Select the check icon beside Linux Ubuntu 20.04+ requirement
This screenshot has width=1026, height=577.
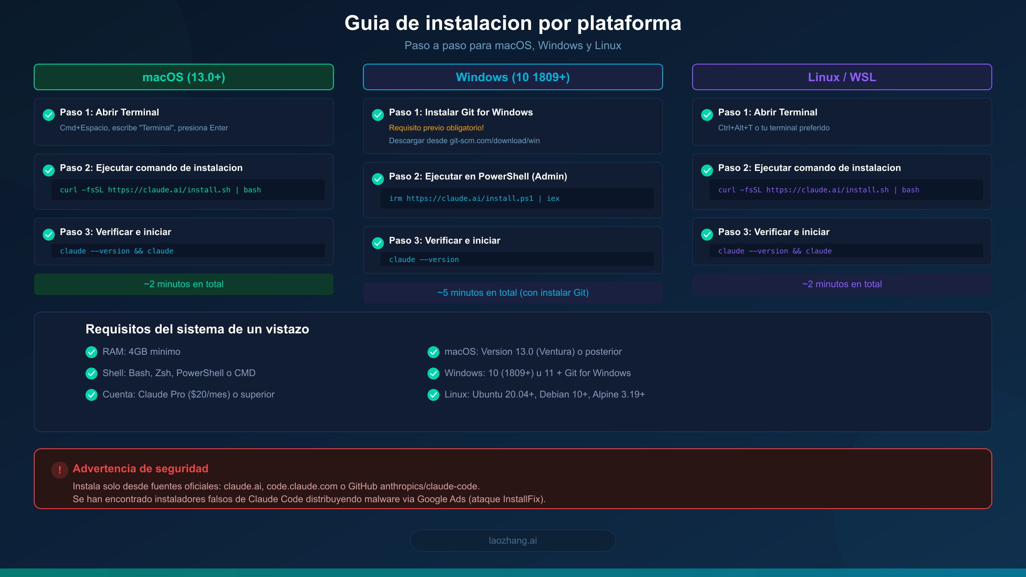pos(433,394)
